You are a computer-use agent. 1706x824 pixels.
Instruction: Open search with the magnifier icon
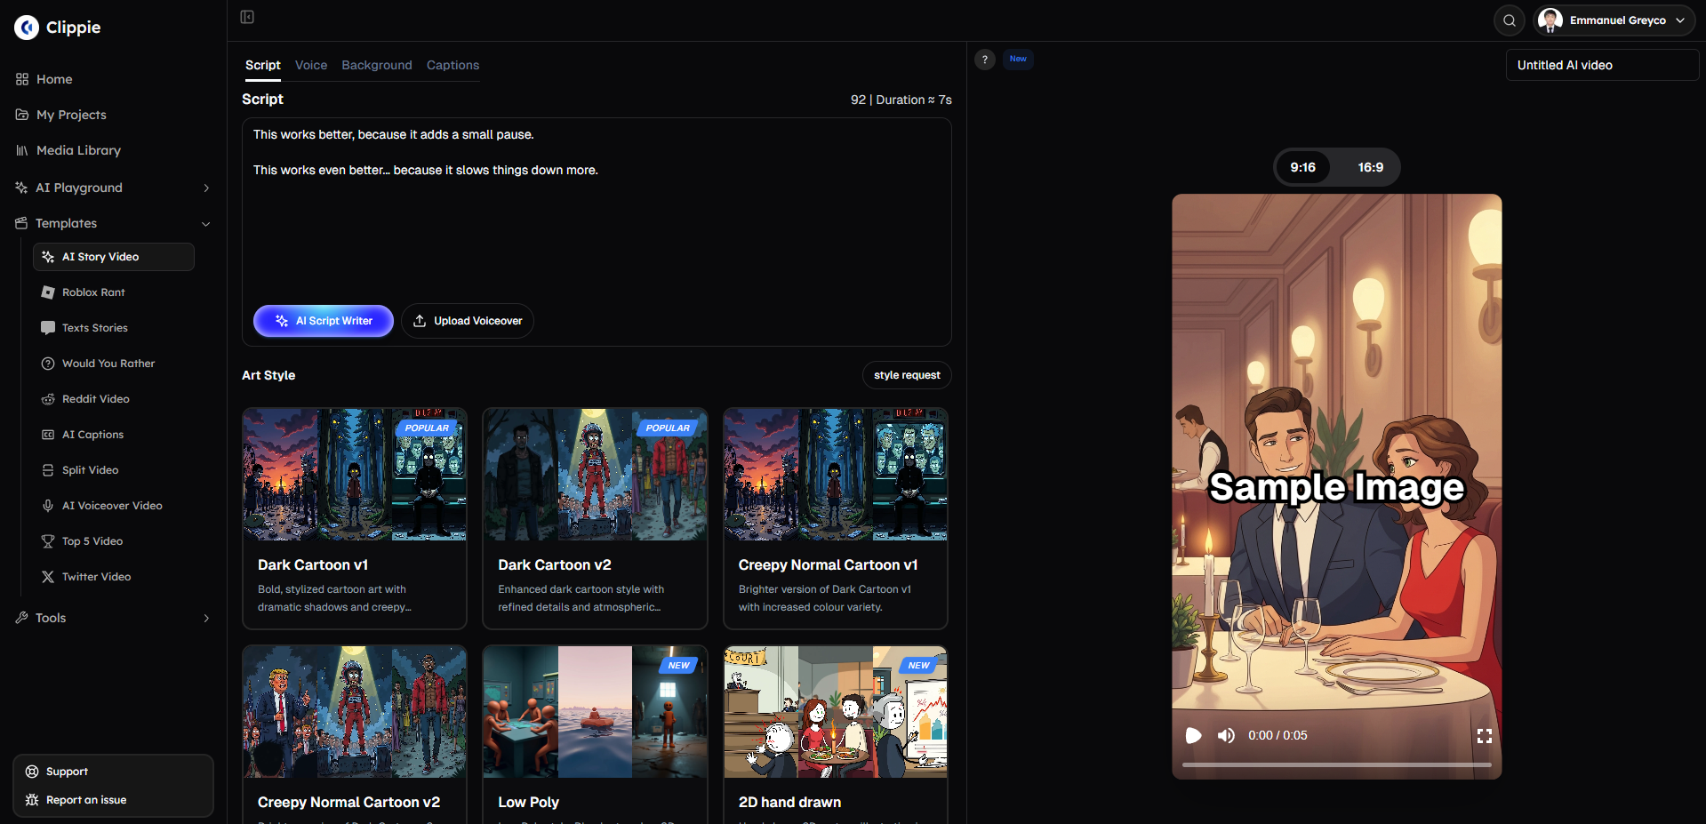coord(1510,20)
